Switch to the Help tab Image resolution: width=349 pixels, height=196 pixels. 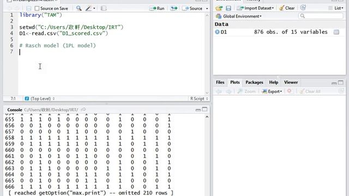click(x=274, y=82)
